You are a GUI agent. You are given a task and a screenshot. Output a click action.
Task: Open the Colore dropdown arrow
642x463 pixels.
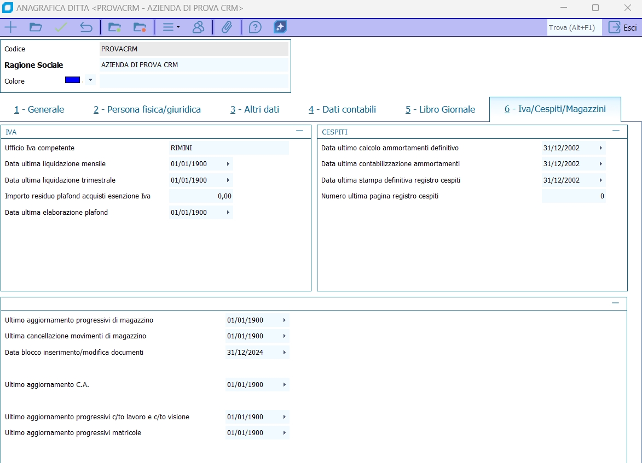[90, 80]
